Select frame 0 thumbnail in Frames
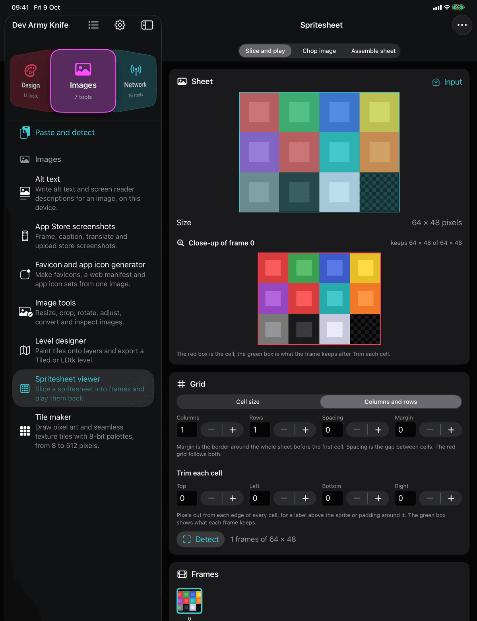The image size is (477, 621). click(190, 601)
